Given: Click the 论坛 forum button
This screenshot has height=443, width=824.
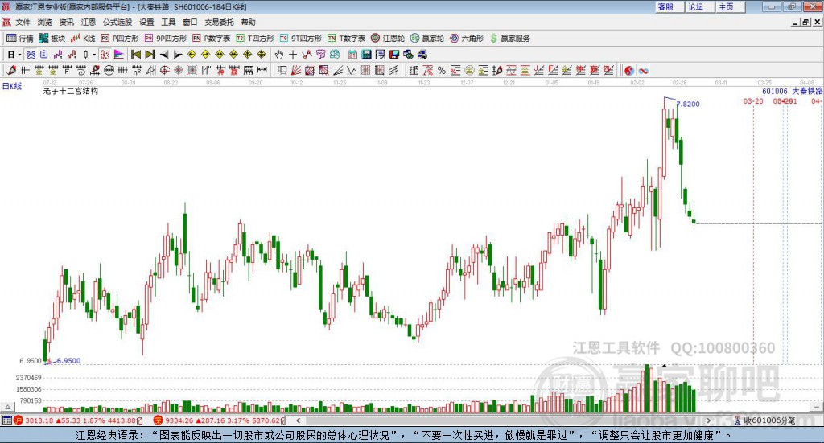Looking at the screenshot, I should 700,6.
